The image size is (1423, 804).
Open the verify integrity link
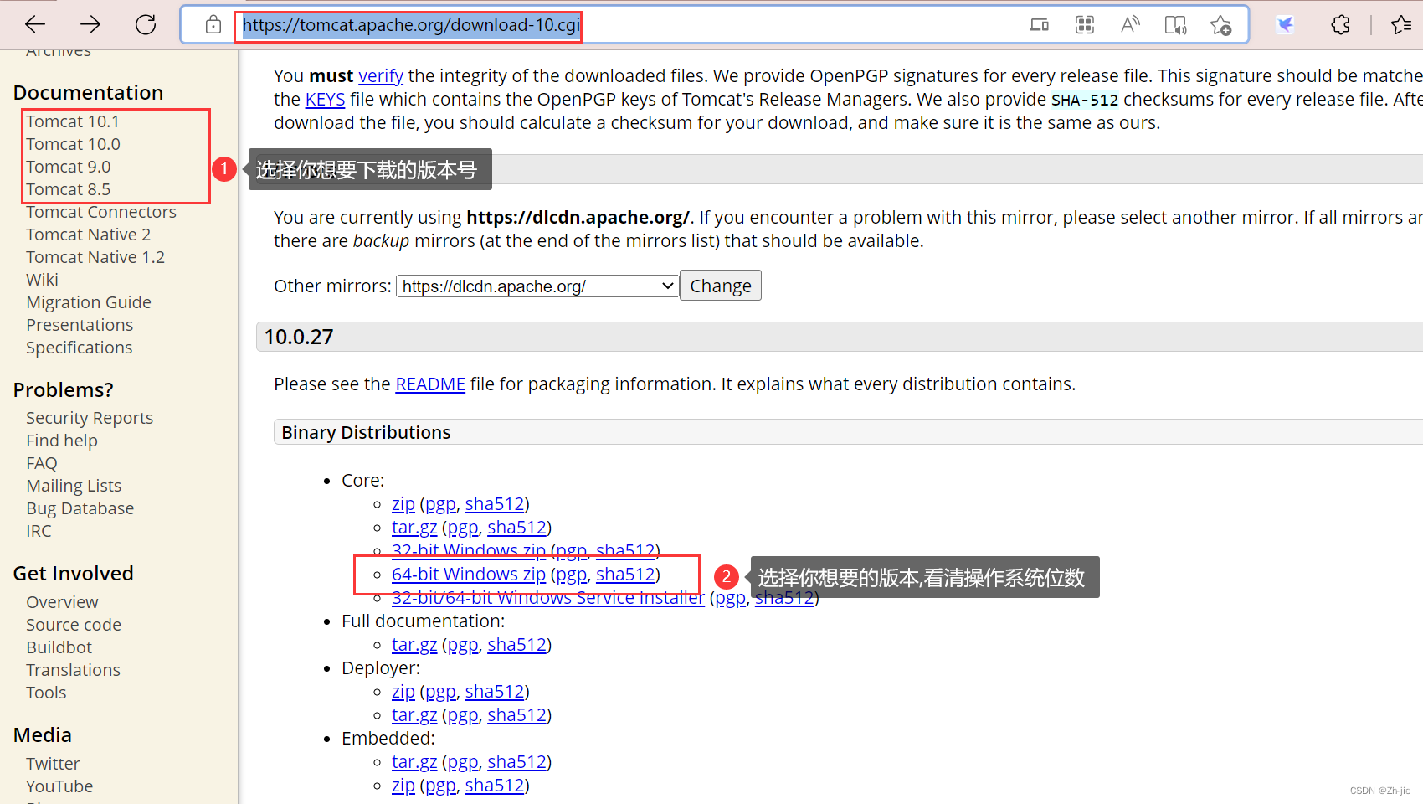tap(381, 75)
